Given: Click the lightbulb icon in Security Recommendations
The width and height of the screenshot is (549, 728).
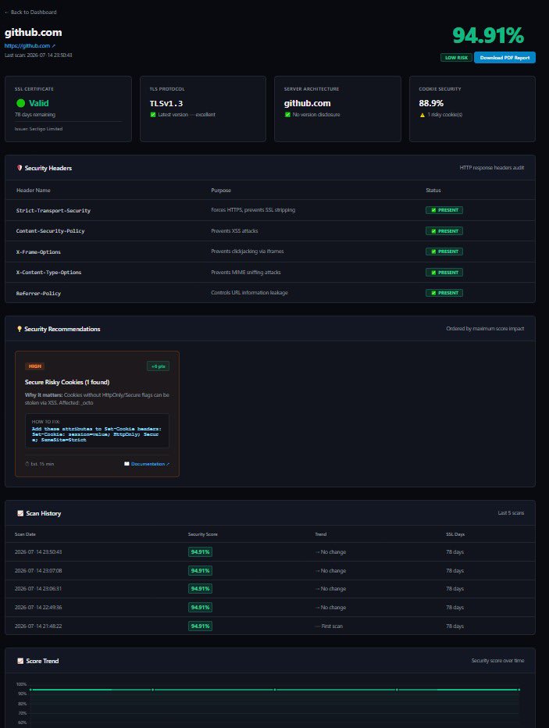Looking at the screenshot, I should point(20,329).
